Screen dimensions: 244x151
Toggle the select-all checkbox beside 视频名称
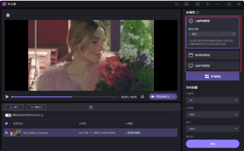[6, 124]
